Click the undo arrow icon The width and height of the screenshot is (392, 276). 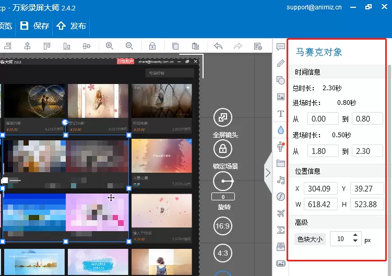coord(218,46)
